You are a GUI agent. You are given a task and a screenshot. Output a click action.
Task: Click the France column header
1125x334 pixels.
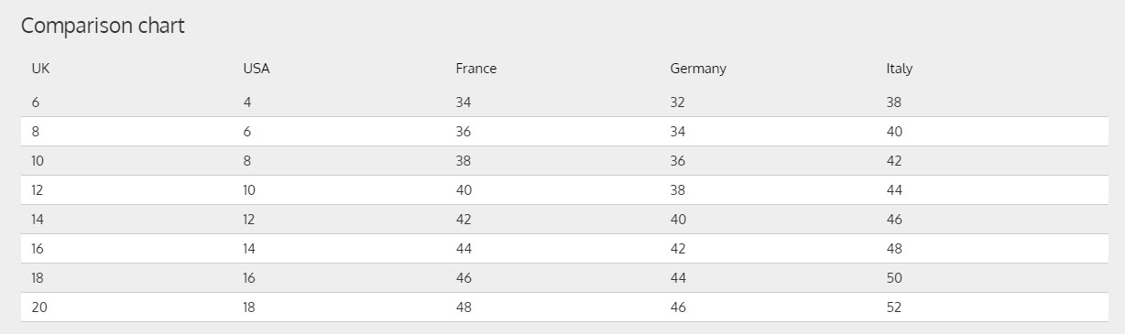[x=476, y=69]
